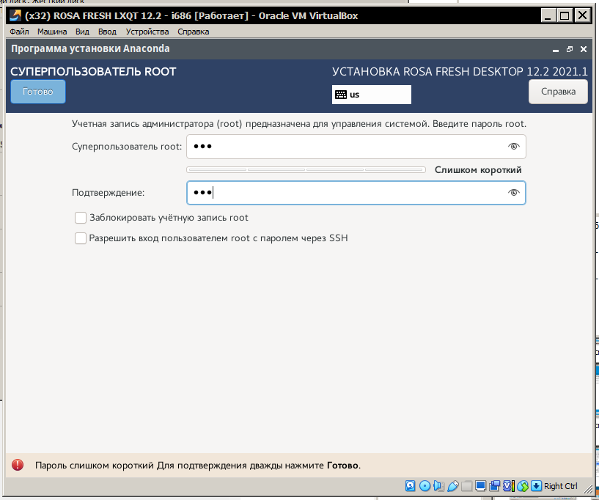Close the Anaconda installer window

[584, 49]
